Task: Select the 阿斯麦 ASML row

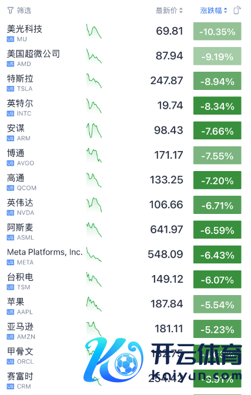Action: click(x=124, y=230)
